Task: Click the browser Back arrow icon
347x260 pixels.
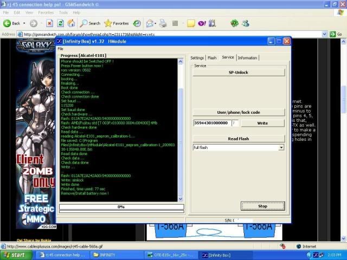Action: coord(8,23)
